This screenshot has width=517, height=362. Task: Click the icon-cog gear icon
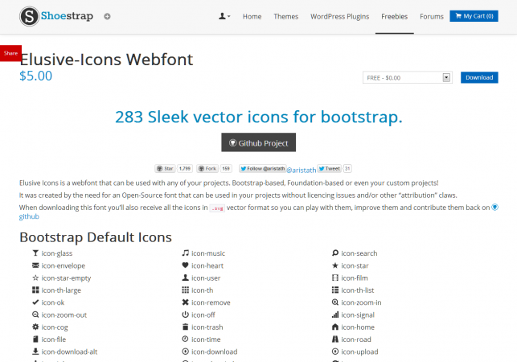[x=35, y=327]
